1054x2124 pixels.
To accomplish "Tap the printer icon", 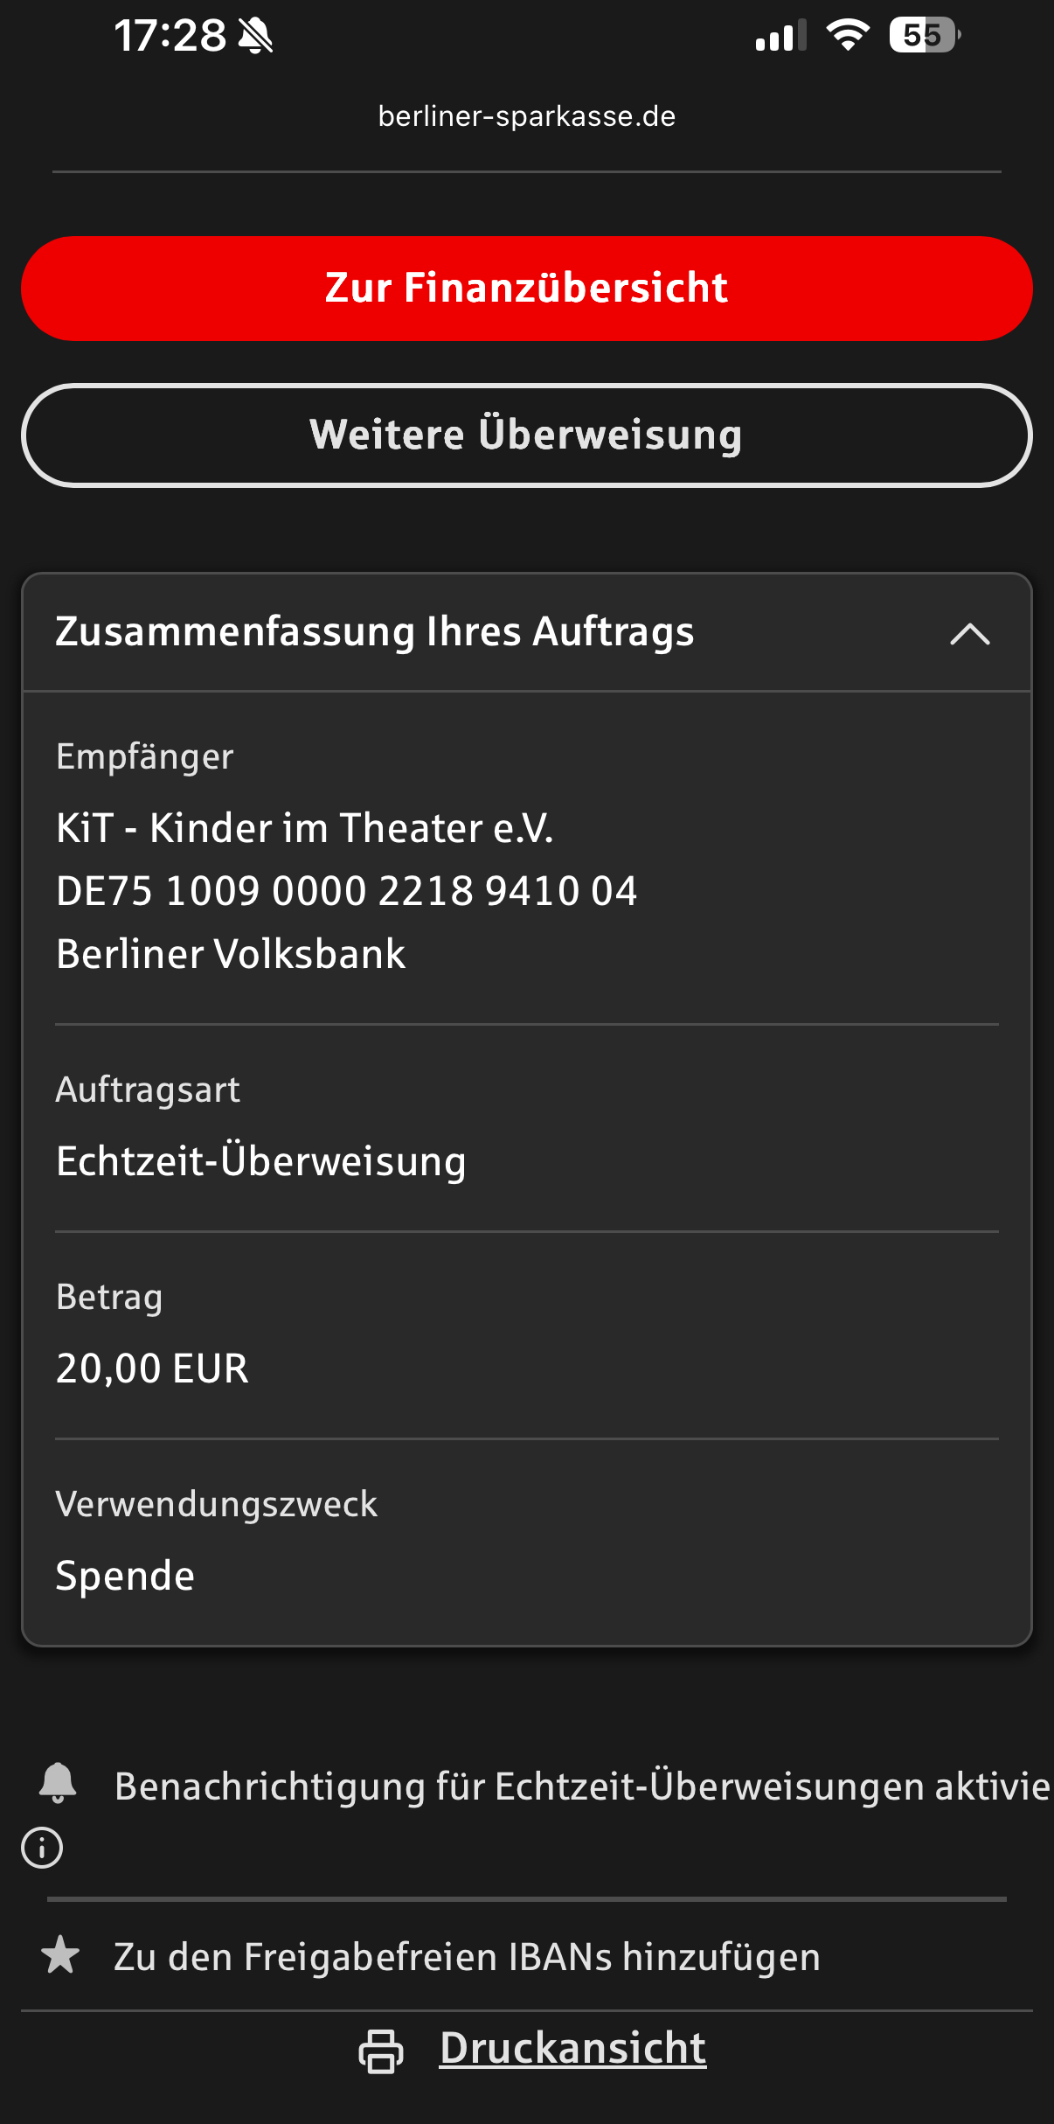I will [x=381, y=2051].
